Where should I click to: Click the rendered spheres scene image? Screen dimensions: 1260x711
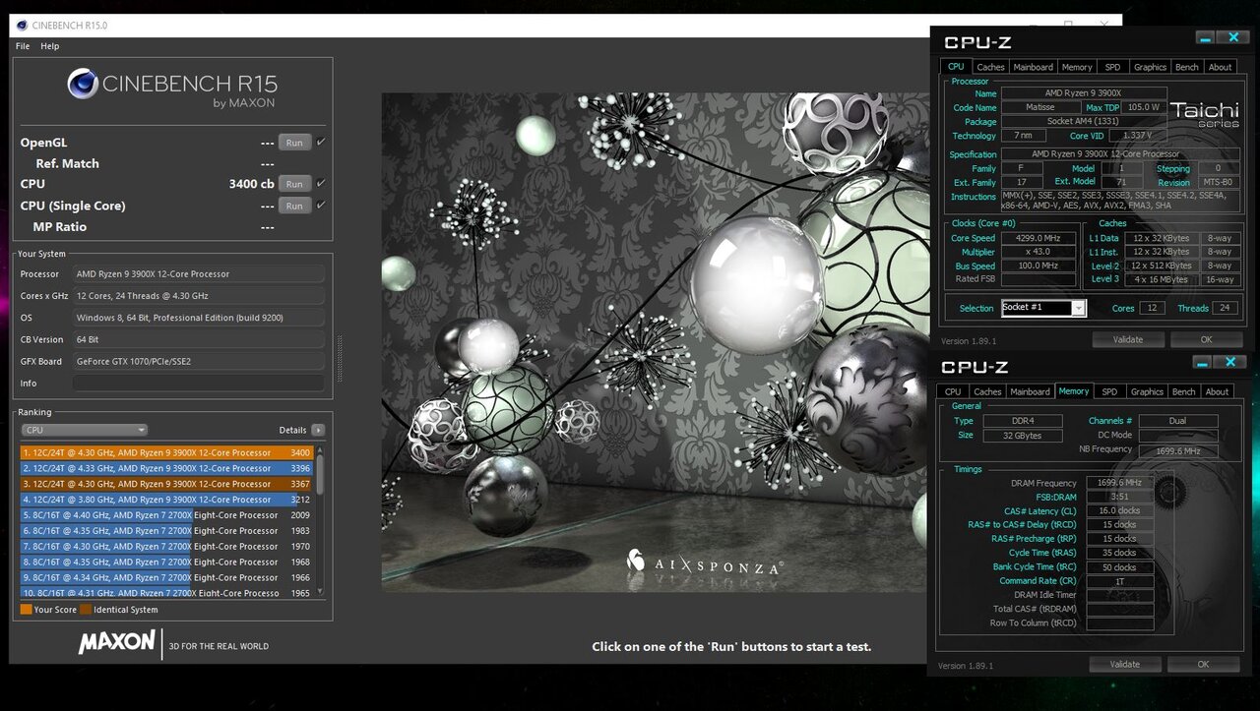pos(654,342)
